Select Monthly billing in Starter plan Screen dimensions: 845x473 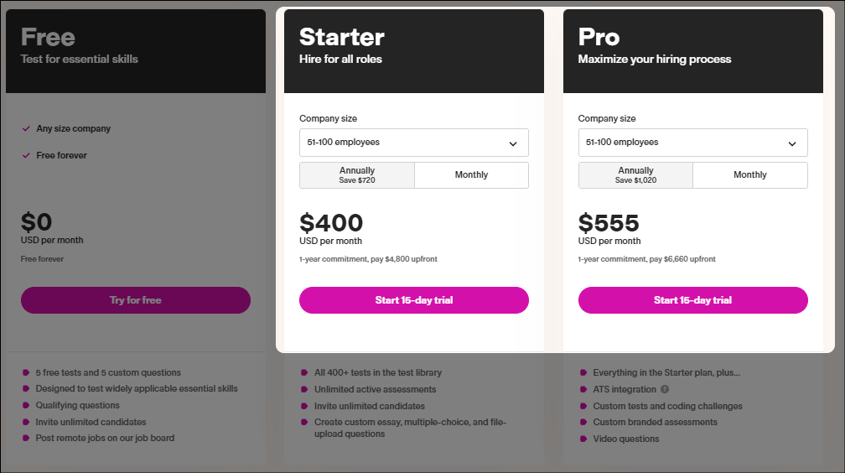tap(471, 175)
